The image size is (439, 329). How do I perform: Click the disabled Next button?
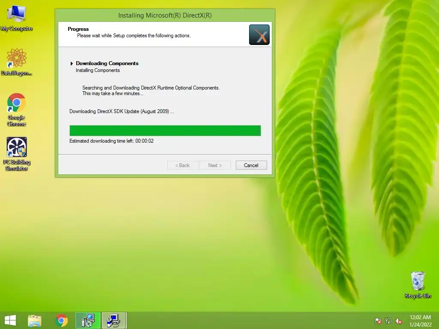click(x=215, y=165)
